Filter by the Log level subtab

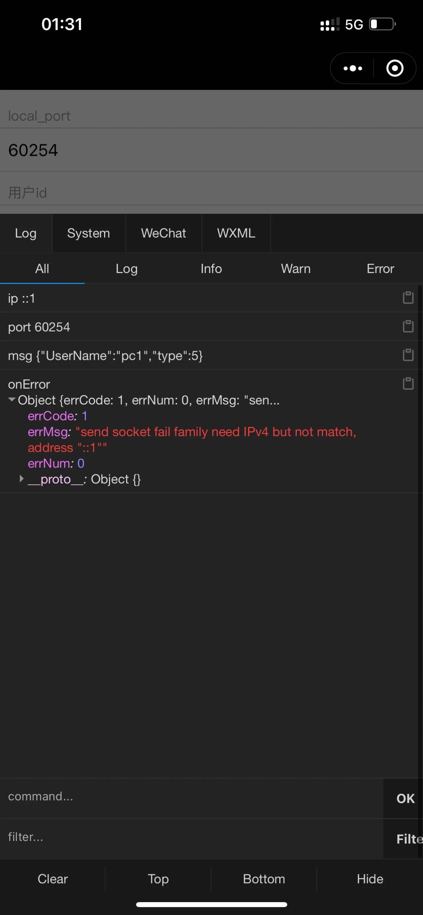[127, 269]
